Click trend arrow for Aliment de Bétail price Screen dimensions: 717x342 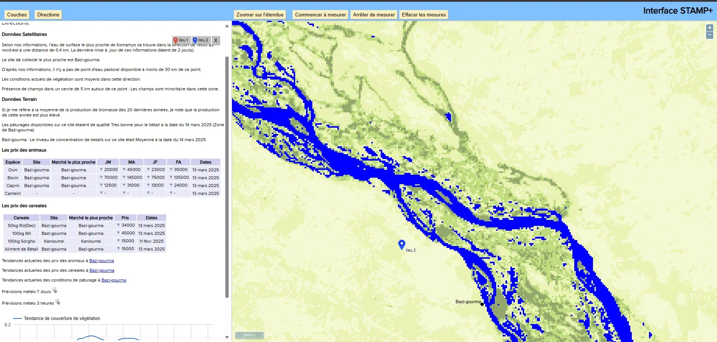[118, 249]
